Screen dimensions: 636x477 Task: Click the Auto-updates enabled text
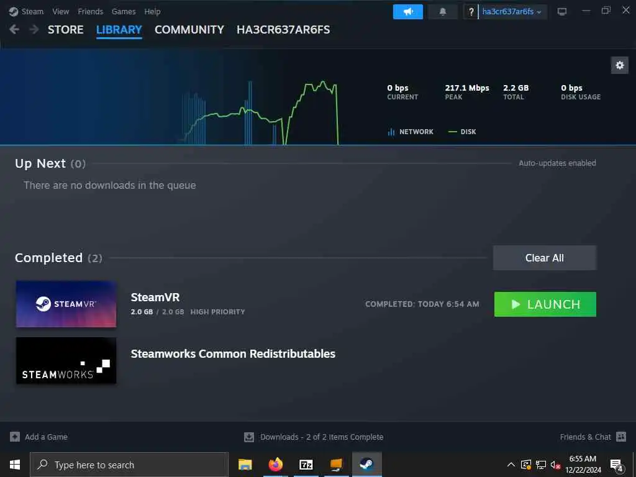(x=557, y=163)
